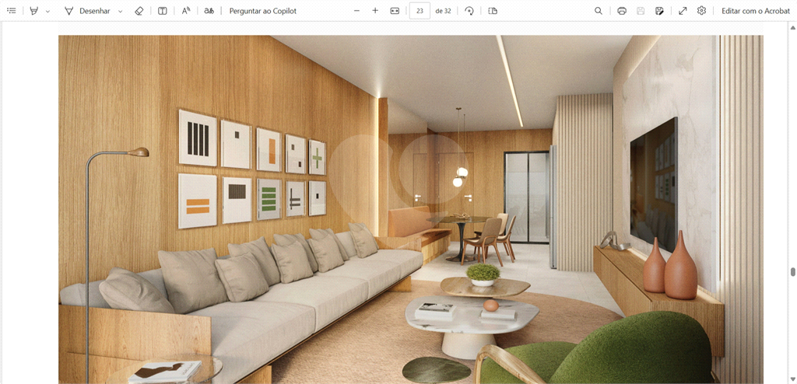Viewport: 797px width, 384px height.
Task: Activate the Desenhar drawing tool
Action: click(x=87, y=11)
